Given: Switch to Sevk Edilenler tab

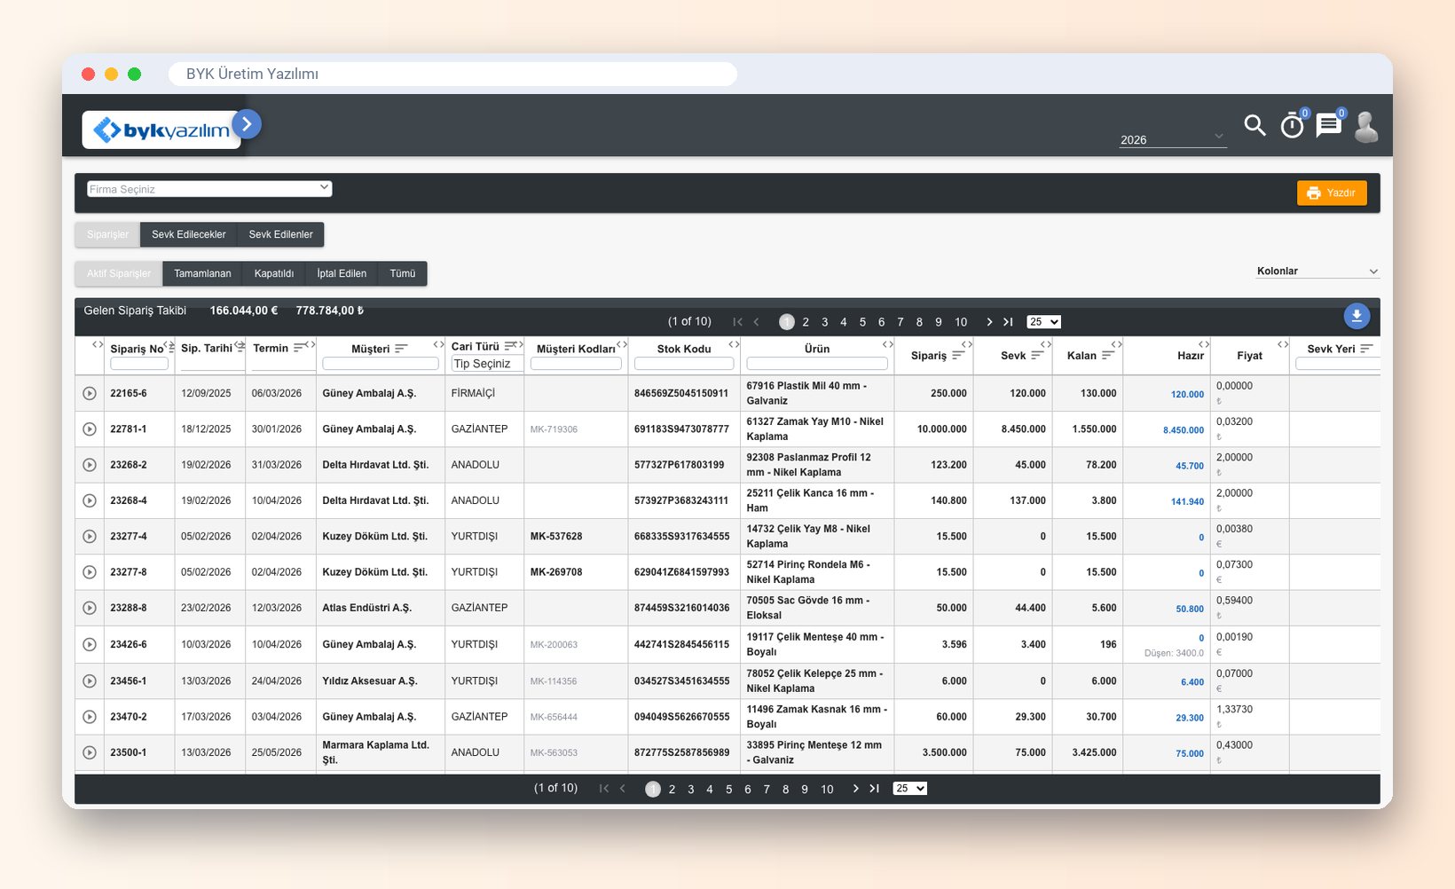Looking at the screenshot, I should click(x=280, y=234).
